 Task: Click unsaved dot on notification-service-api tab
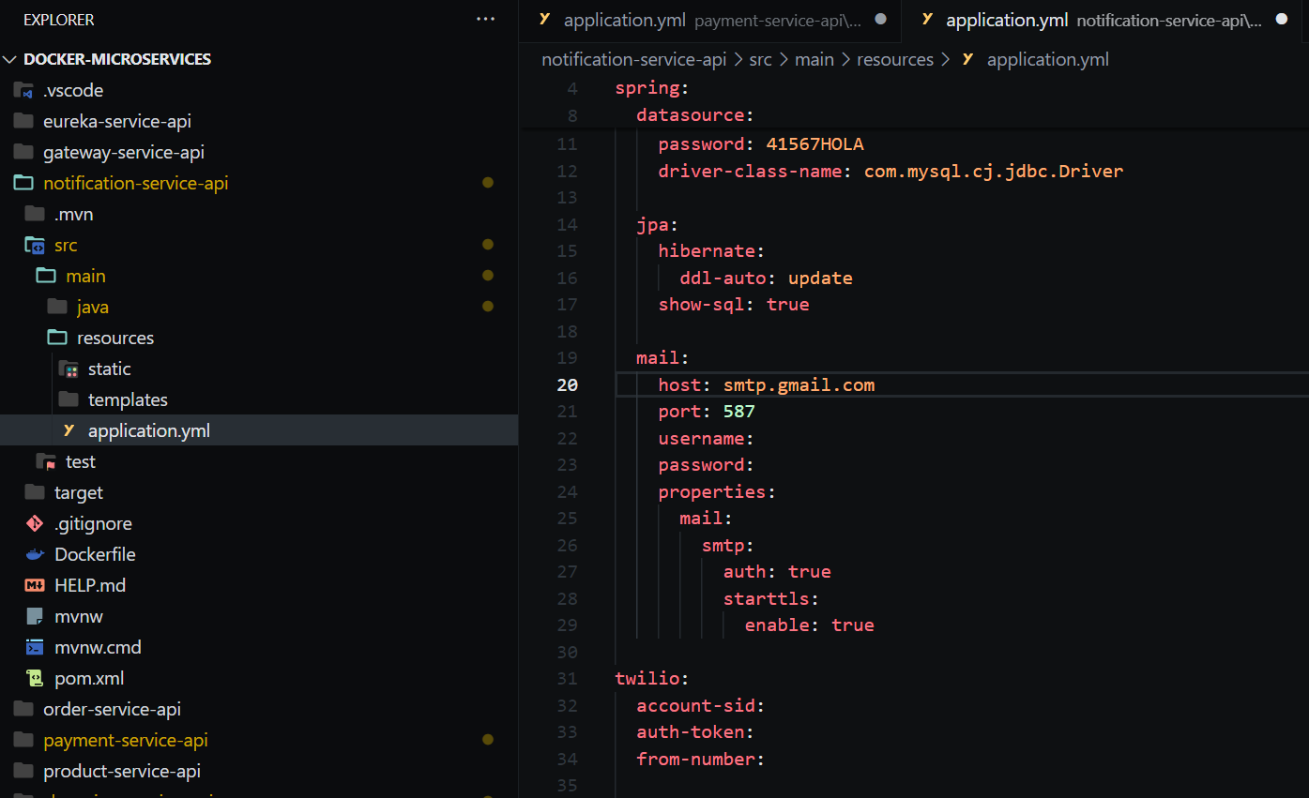pos(1282,19)
